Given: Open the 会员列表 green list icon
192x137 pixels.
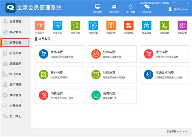Looking at the screenshot, I should click(75, 26).
